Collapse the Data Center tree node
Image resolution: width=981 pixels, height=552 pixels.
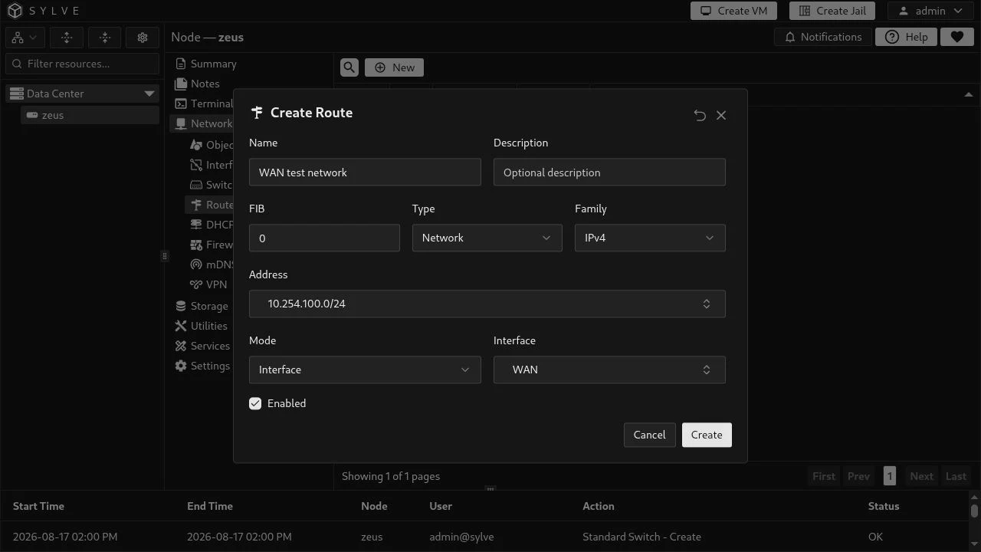(x=149, y=94)
